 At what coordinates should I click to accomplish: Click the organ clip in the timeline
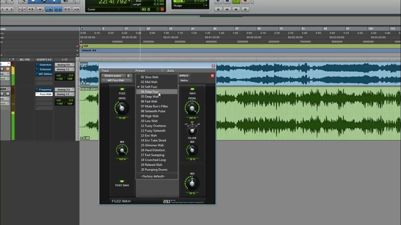(x=240, y=74)
